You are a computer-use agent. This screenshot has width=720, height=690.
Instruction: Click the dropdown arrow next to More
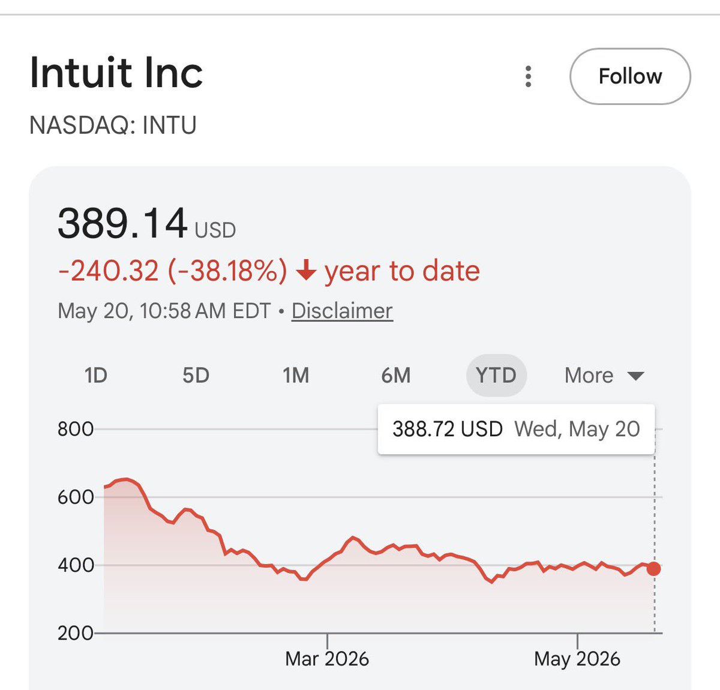click(635, 376)
